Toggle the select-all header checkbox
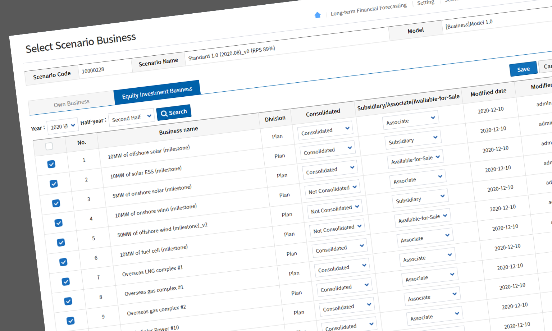Viewport: 552px width, 331px height. pyautogui.click(x=49, y=146)
